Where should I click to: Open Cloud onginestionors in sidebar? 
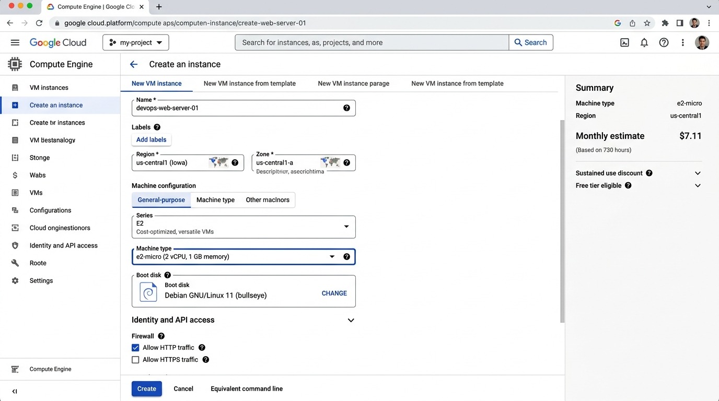point(60,228)
